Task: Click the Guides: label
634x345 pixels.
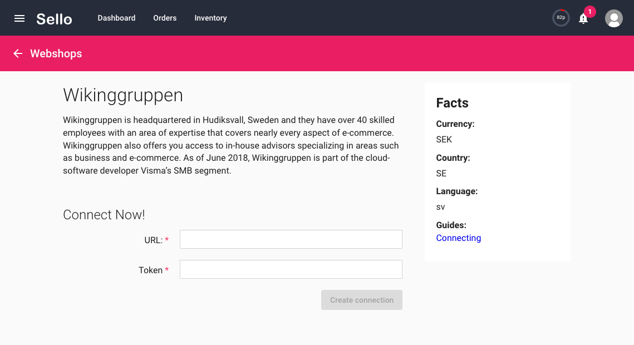Action: [x=451, y=225]
